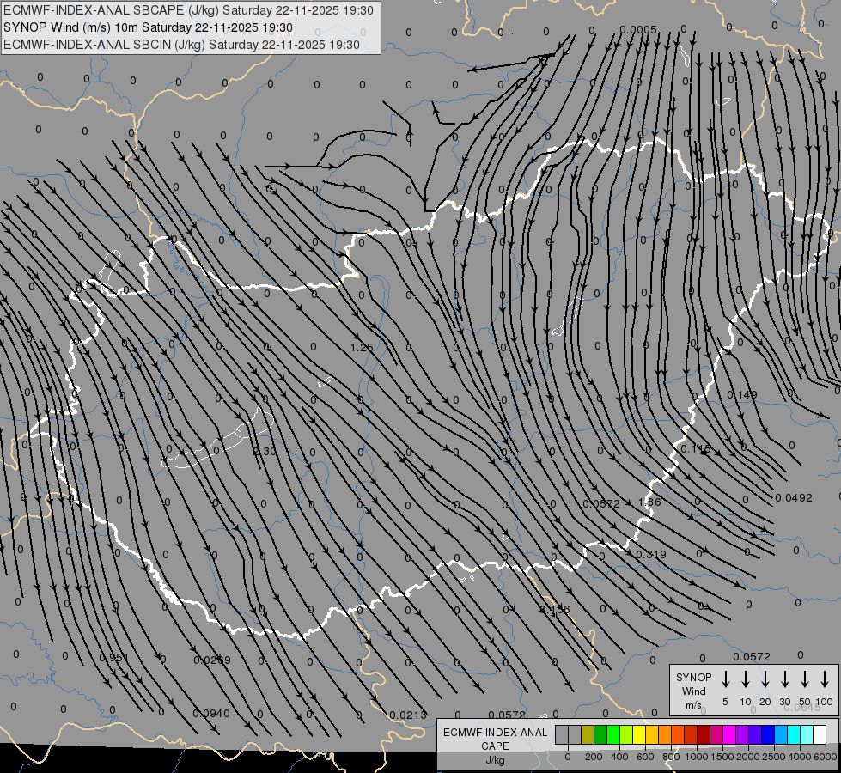Click the 2.30 data value on map
This screenshot has width=841, height=773.
tap(265, 451)
